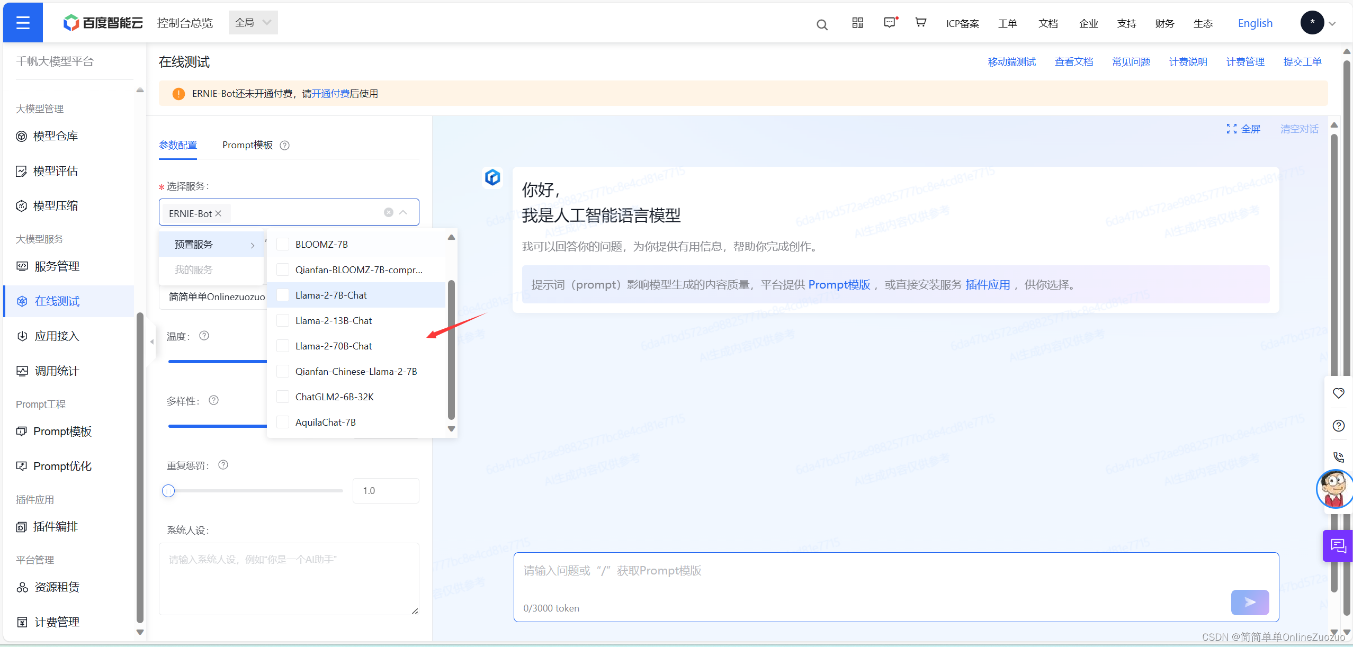Click the help icon next to Prompt模板 tab
1353x647 pixels.
284,145
